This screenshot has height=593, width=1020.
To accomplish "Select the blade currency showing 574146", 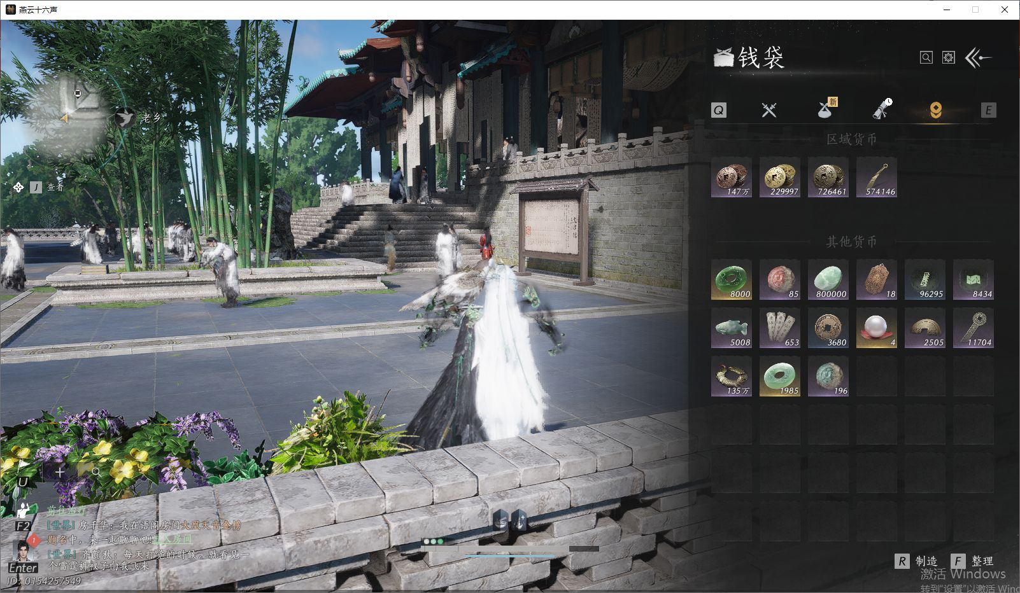I will pos(877,178).
